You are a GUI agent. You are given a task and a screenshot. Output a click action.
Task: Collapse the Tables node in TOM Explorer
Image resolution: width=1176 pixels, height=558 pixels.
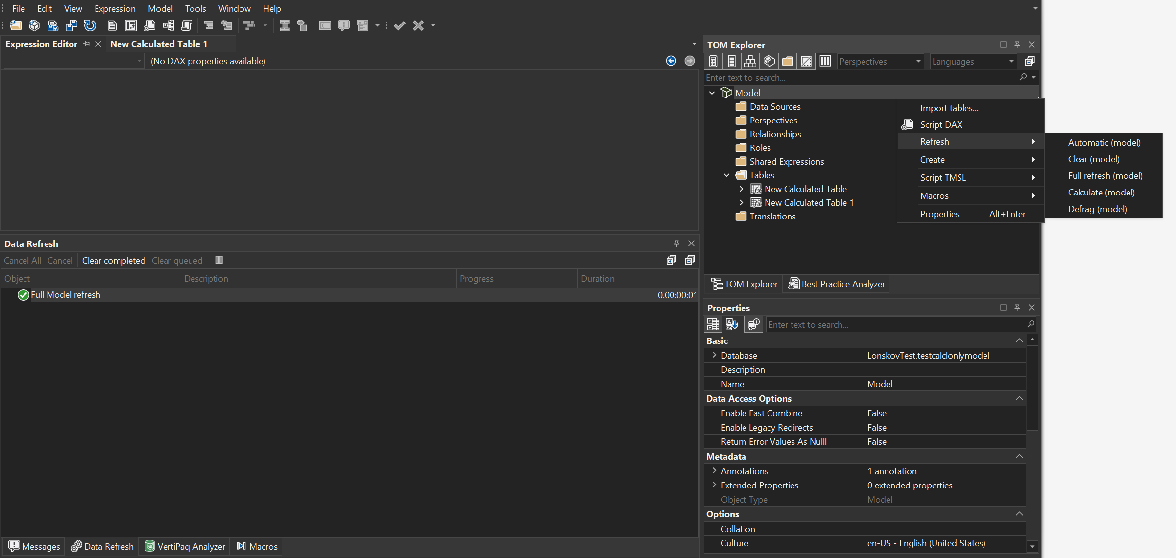coord(726,175)
